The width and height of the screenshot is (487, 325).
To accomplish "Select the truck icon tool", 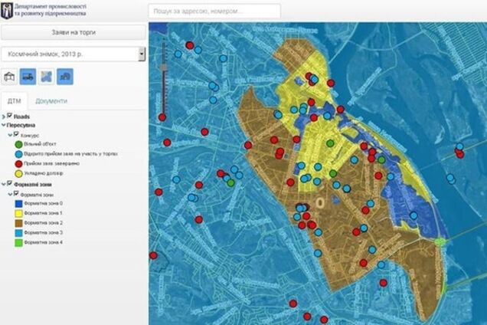I will coord(28,77).
